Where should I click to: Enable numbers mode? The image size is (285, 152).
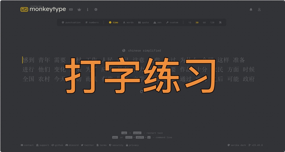[92, 22]
